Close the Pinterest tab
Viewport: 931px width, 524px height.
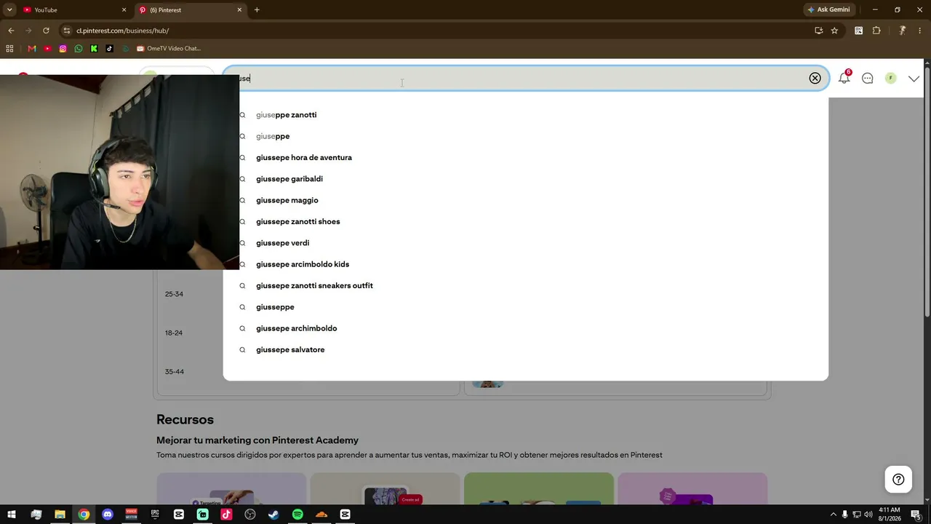[239, 10]
